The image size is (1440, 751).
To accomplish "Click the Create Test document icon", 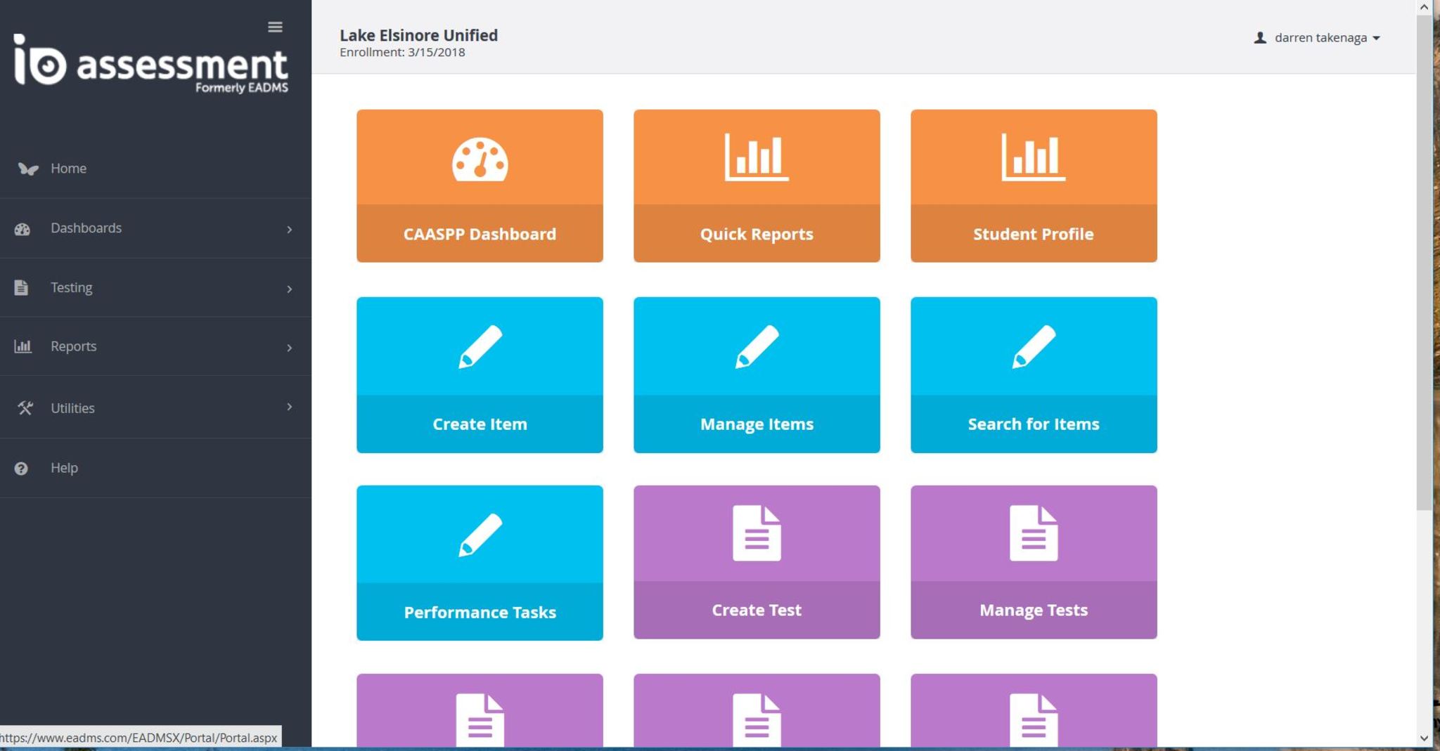I will 757,533.
